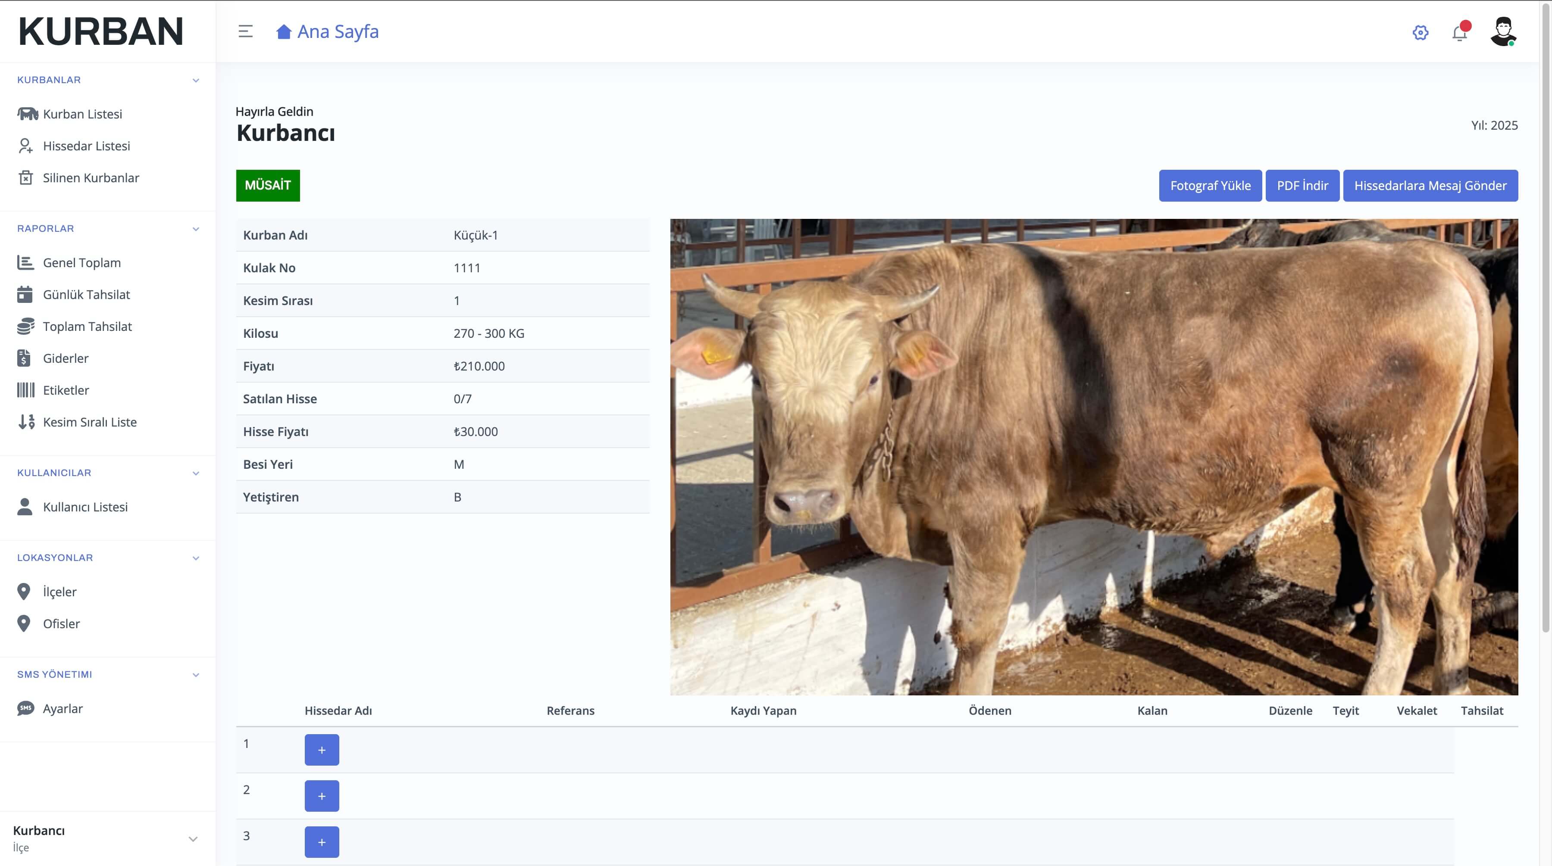Image resolution: width=1552 pixels, height=866 pixels.
Task: Open settings via the gear icon
Action: point(1420,32)
